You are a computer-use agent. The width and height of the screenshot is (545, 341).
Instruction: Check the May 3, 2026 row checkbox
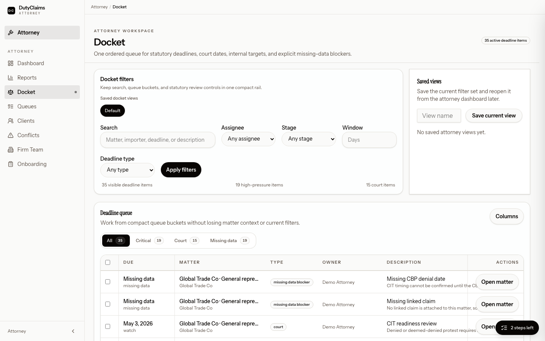coord(108,327)
